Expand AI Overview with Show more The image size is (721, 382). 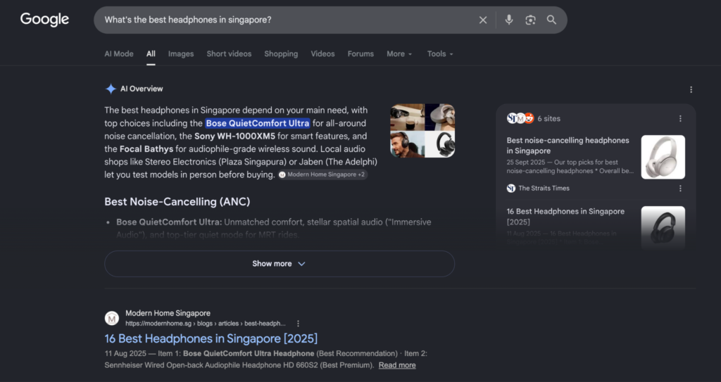coord(279,264)
